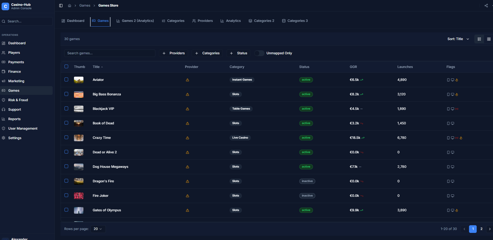The image size is (493, 240).
Task: Click the home breadcrumb icon
Action: (x=69, y=6)
